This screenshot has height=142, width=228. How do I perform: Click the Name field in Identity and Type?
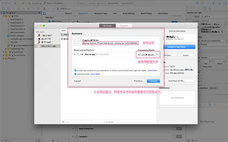(x=213, y=17)
